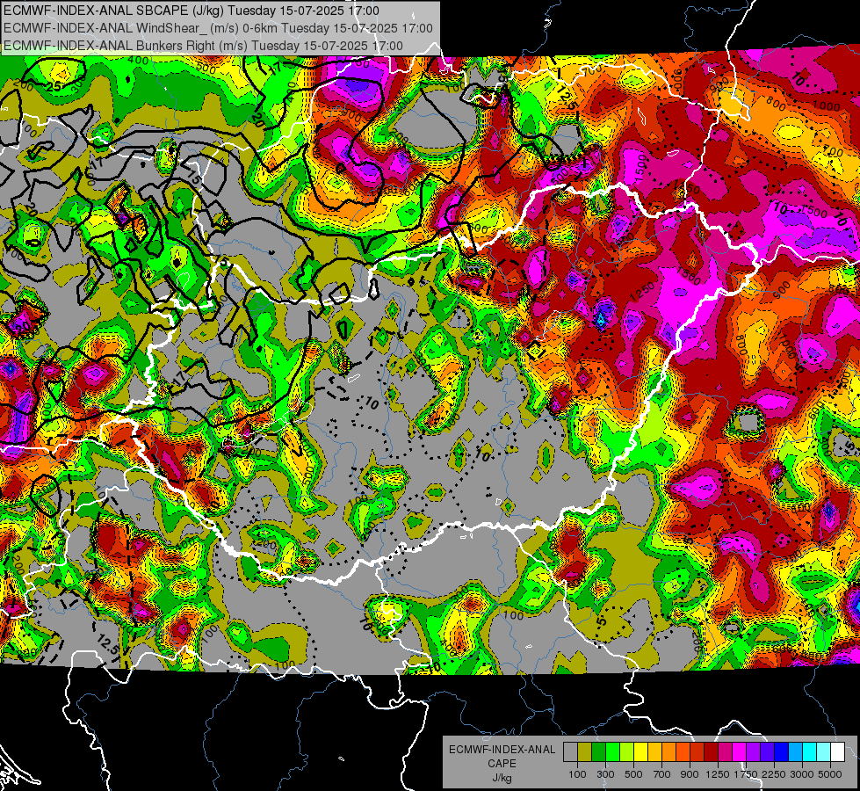Click the J/kg unit label in legend
The width and height of the screenshot is (860, 791).
pos(502,779)
